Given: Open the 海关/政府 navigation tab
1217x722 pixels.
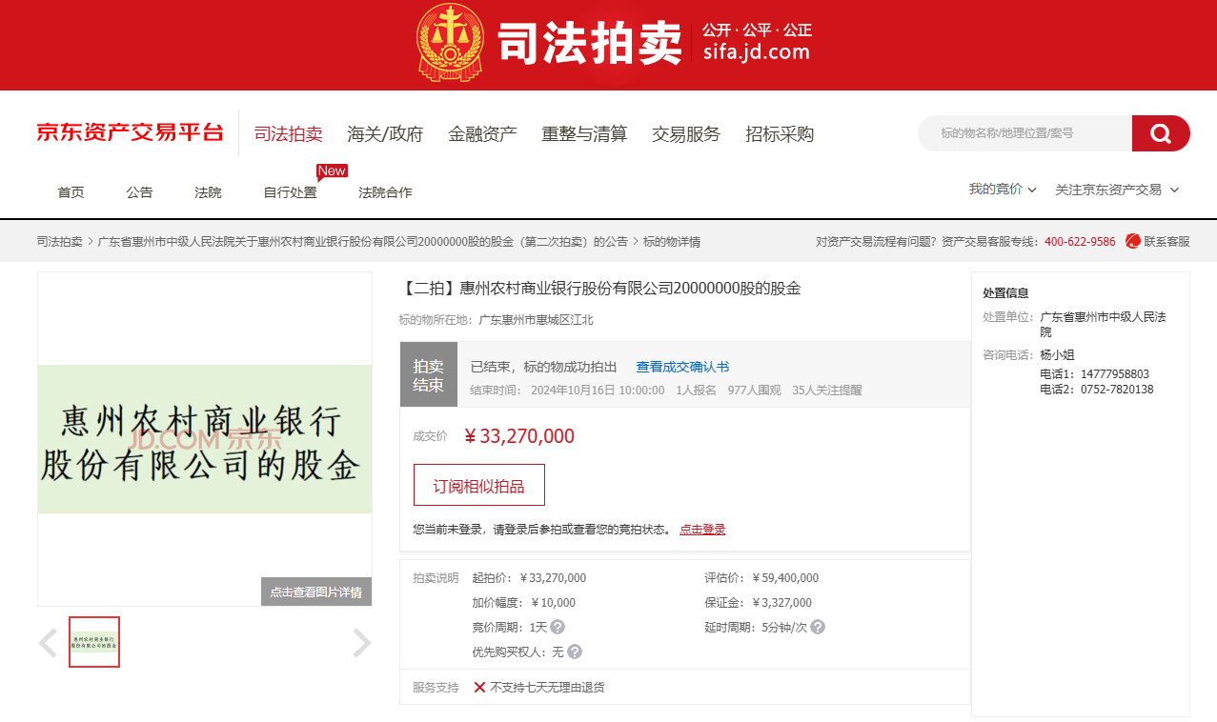Looking at the screenshot, I should pyautogui.click(x=385, y=134).
